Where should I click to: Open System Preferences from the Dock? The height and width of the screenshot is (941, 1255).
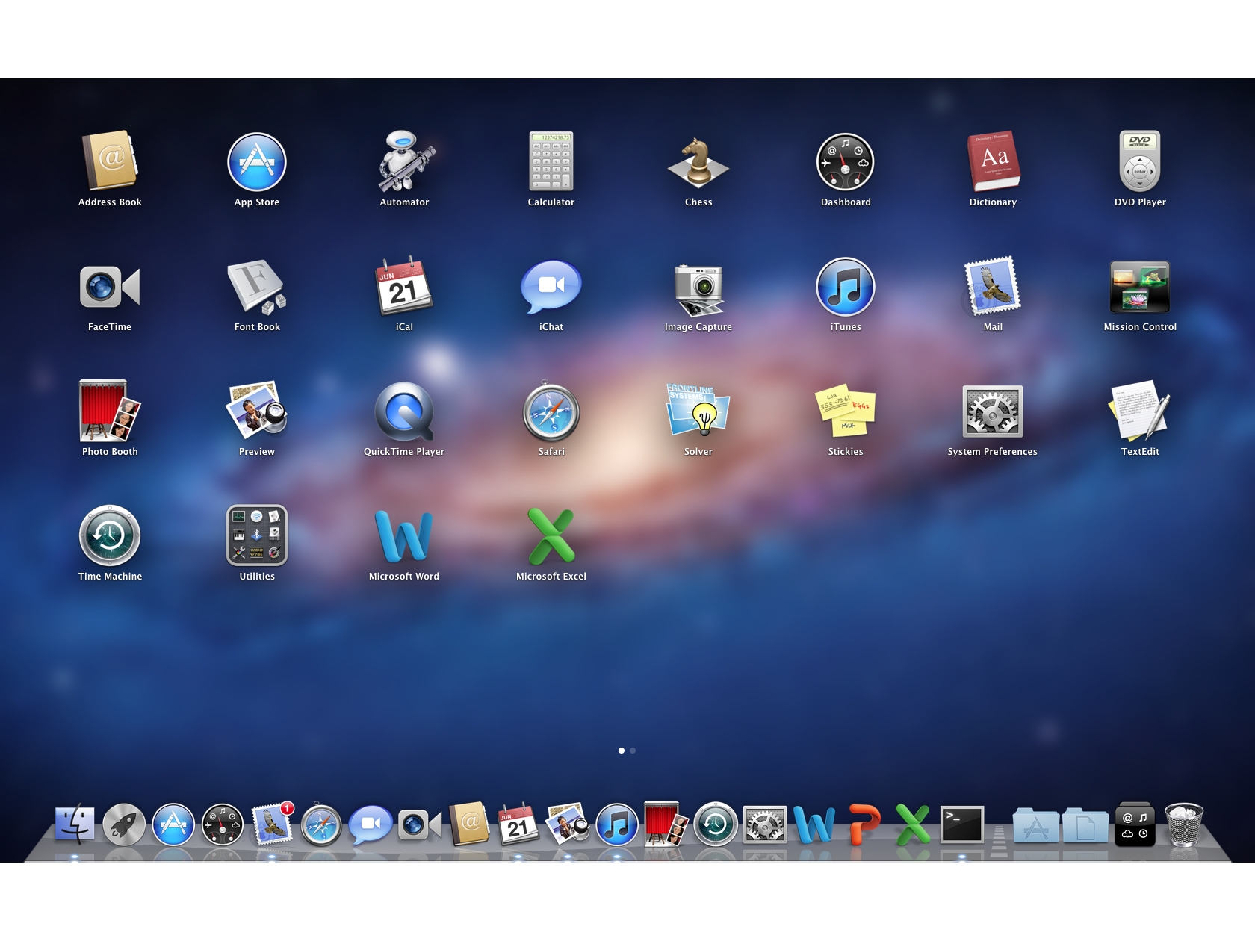tap(765, 825)
